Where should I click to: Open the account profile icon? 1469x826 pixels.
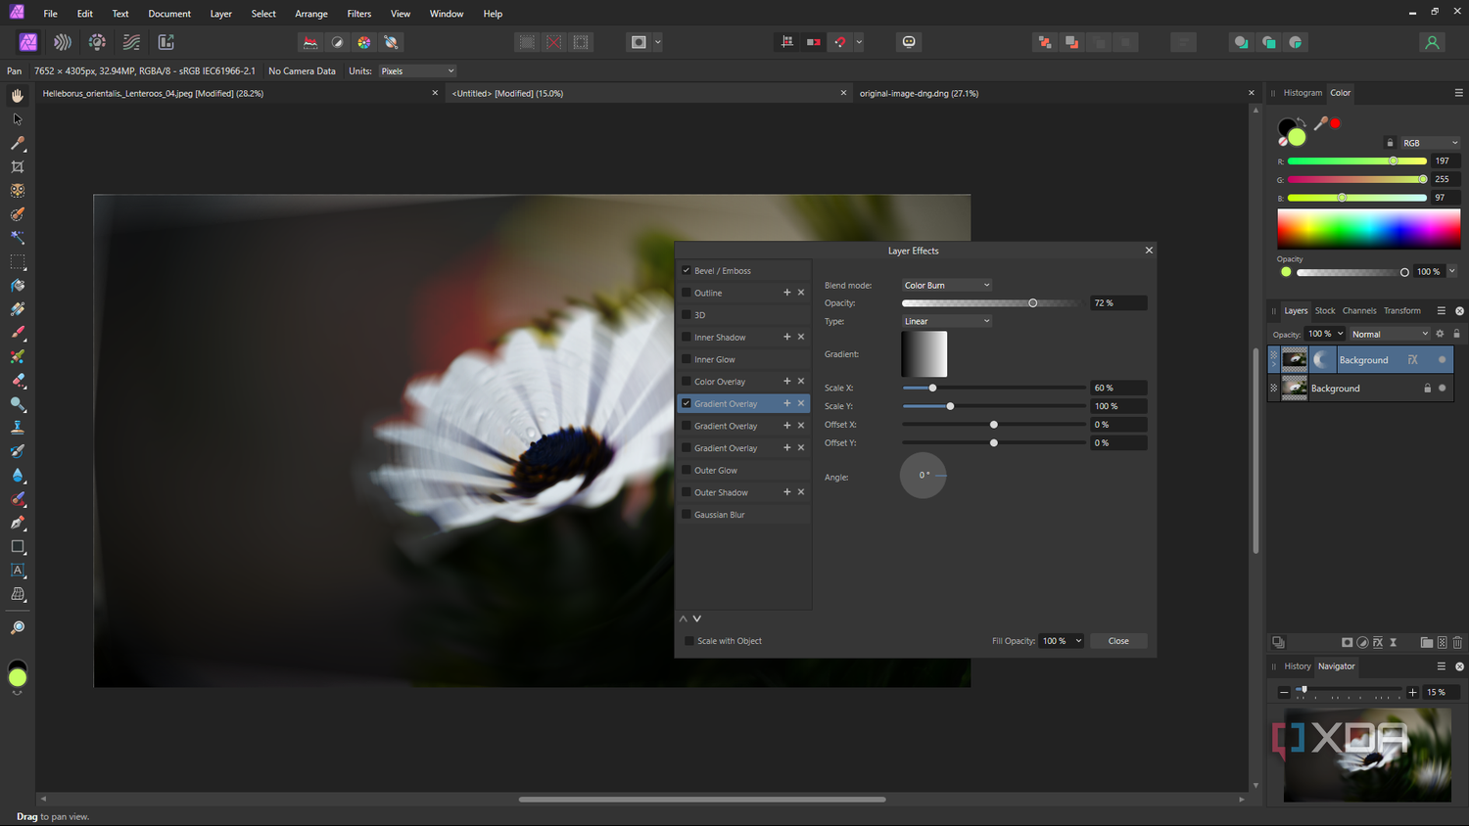[x=1432, y=42]
